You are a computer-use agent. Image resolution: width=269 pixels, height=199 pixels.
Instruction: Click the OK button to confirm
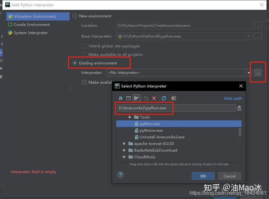(203, 176)
